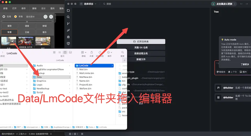This screenshot has height=136, width=251.
Task: Expand the Script folder chevron
Action: tap(70, 92)
